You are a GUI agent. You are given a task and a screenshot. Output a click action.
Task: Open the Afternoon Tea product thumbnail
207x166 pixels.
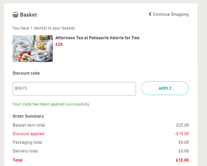point(32,48)
